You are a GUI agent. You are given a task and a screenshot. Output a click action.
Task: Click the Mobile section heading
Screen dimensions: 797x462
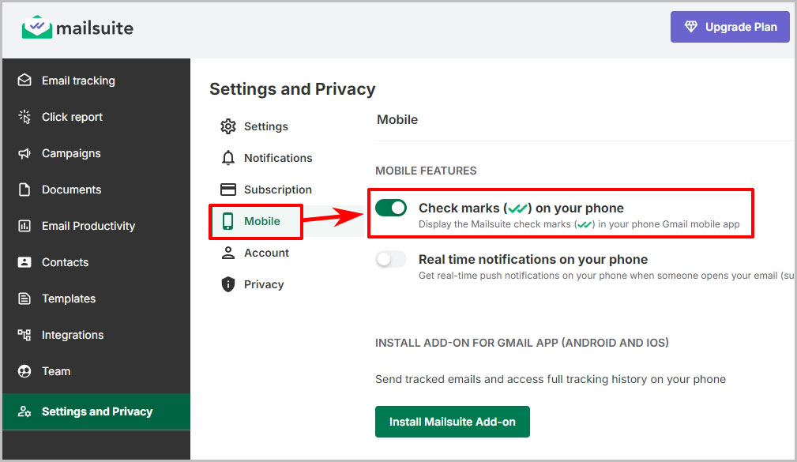tap(397, 119)
